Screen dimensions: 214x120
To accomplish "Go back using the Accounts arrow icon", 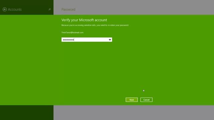I will click(5, 9).
